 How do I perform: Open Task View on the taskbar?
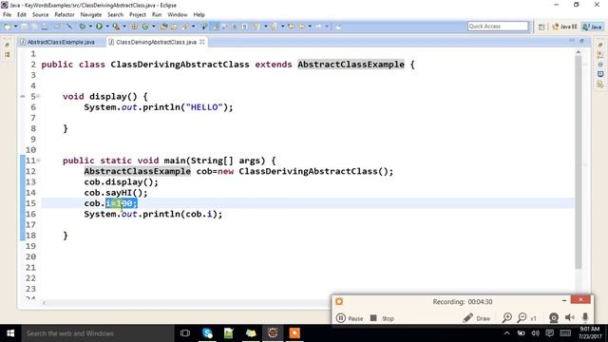point(185,333)
